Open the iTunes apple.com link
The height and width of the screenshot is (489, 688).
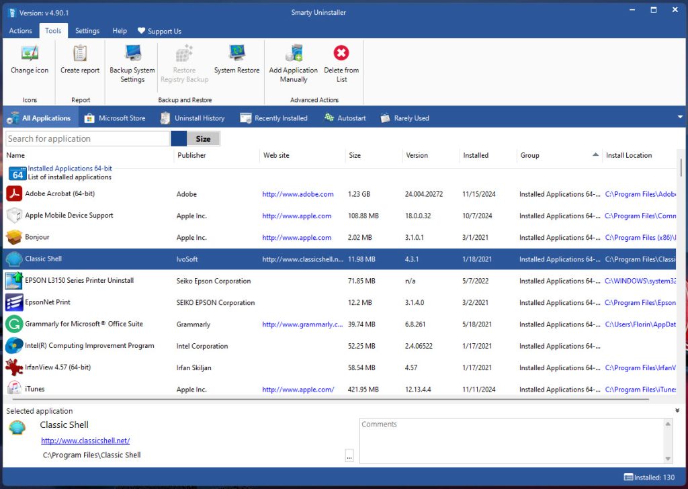pyautogui.click(x=298, y=390)
